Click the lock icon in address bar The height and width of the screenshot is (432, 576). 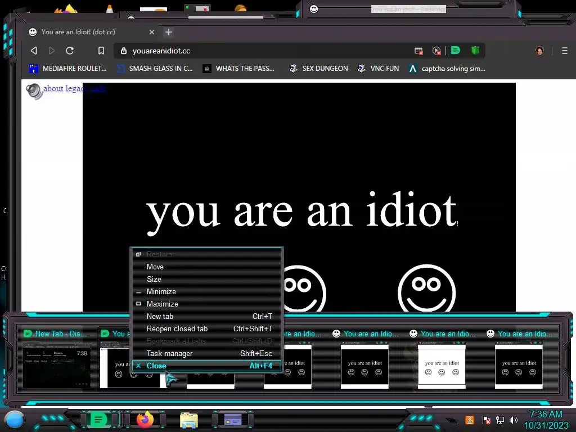(x=124, y=51)
